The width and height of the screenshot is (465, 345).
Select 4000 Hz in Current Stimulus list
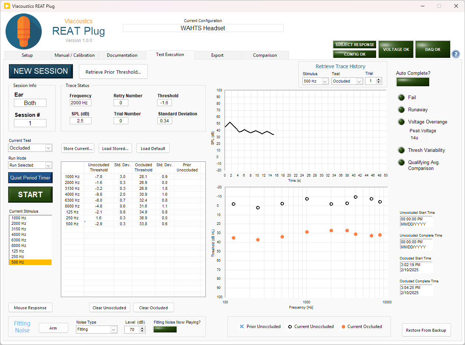pos(30,234)
